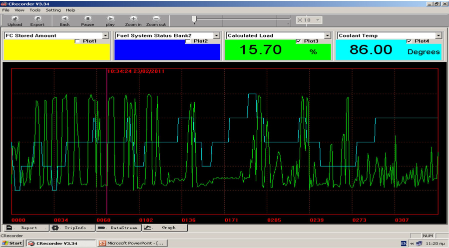Pause the recording playback

87,19
